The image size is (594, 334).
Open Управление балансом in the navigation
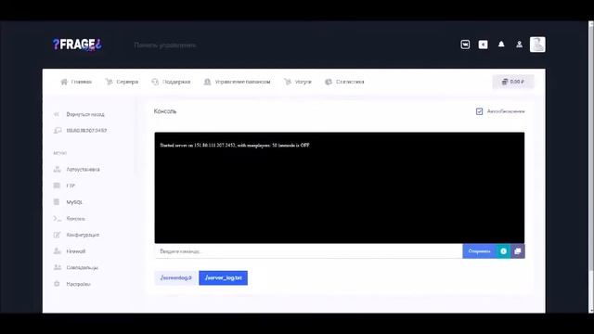coord(238,82)
